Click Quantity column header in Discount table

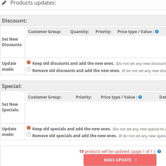(x=80, y=32)
